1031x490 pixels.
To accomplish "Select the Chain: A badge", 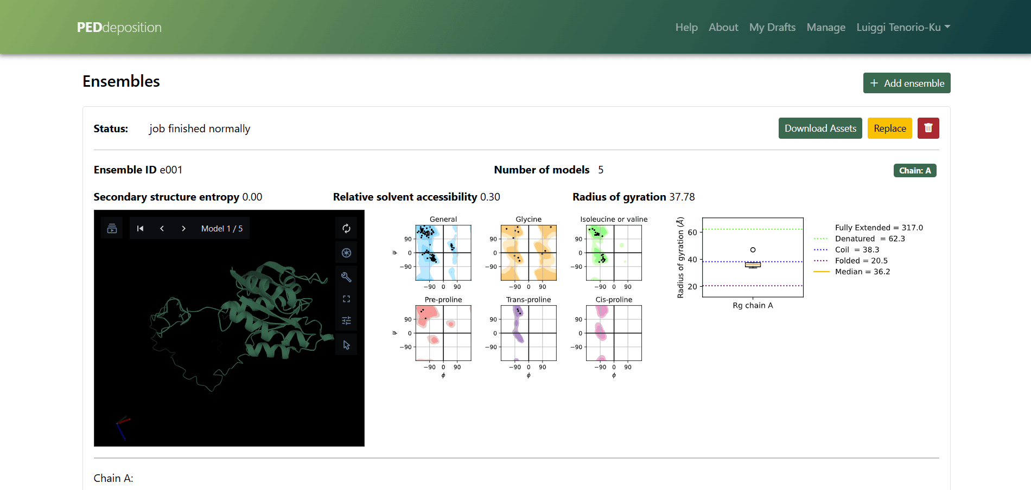I will pos(915,170).
